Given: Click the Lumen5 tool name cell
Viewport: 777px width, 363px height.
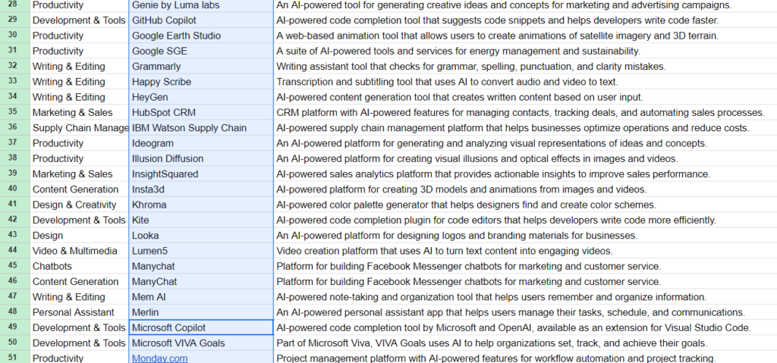Looking at the screenshot, I should pos(201,251).
